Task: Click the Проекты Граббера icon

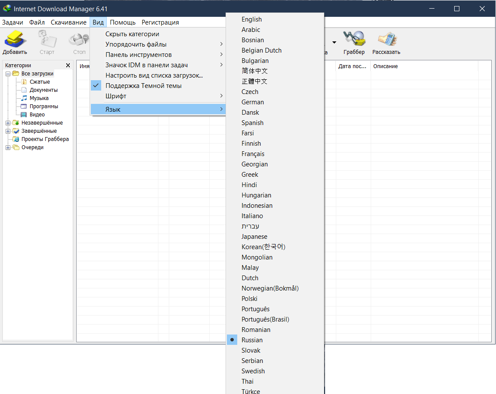Action: pos(16,139)
